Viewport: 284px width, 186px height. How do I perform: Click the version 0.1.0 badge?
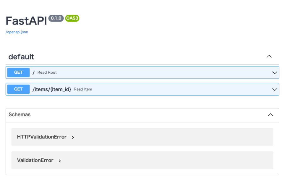(56, 18)
